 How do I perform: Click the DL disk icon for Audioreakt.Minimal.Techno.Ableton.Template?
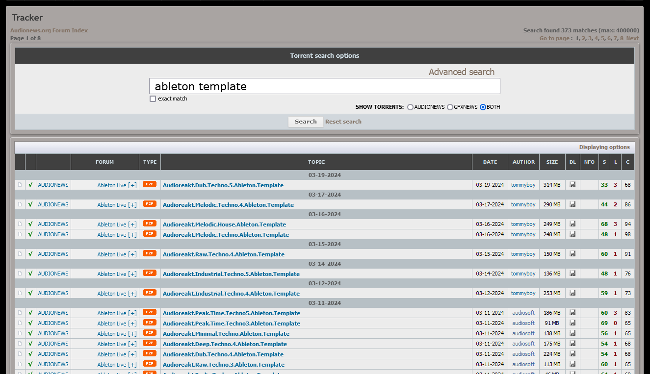pos(572,333)
